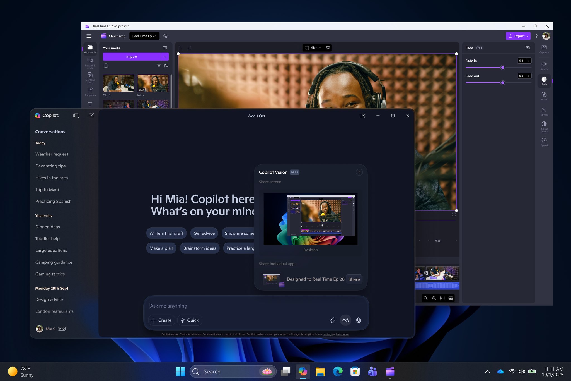This screenshot has width=571, height=381.
Task: Open the Audio panel icon
Action: [544, 66]
